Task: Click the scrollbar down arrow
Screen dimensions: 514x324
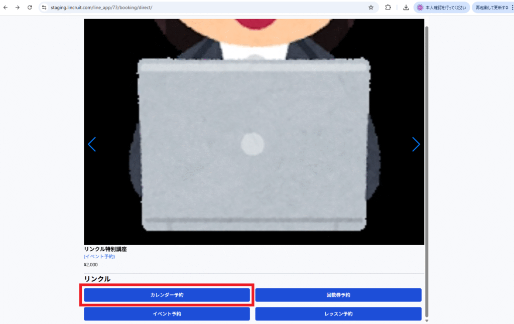Action: (427, 320)
